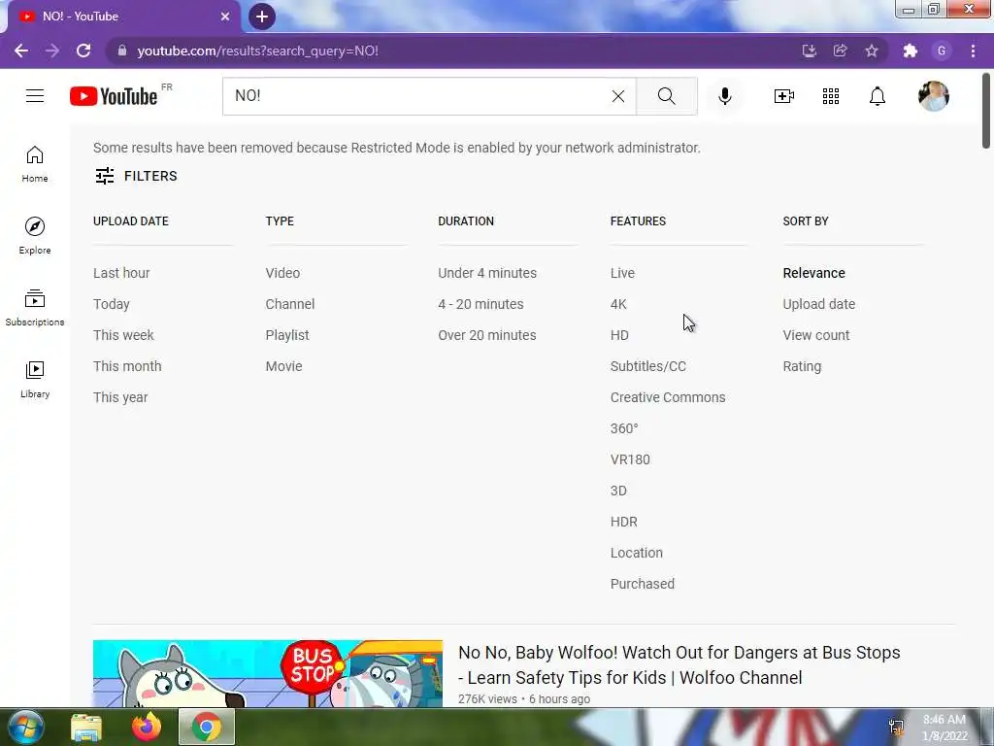The image size is (994, 746).
Task: Open File Explorer from the taskbar
Action: [86, 727]
